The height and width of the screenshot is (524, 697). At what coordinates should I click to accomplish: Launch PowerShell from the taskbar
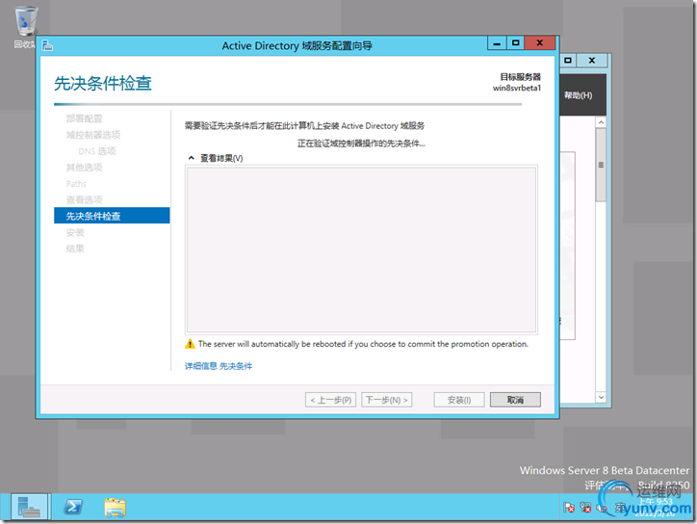pos(73,507)
